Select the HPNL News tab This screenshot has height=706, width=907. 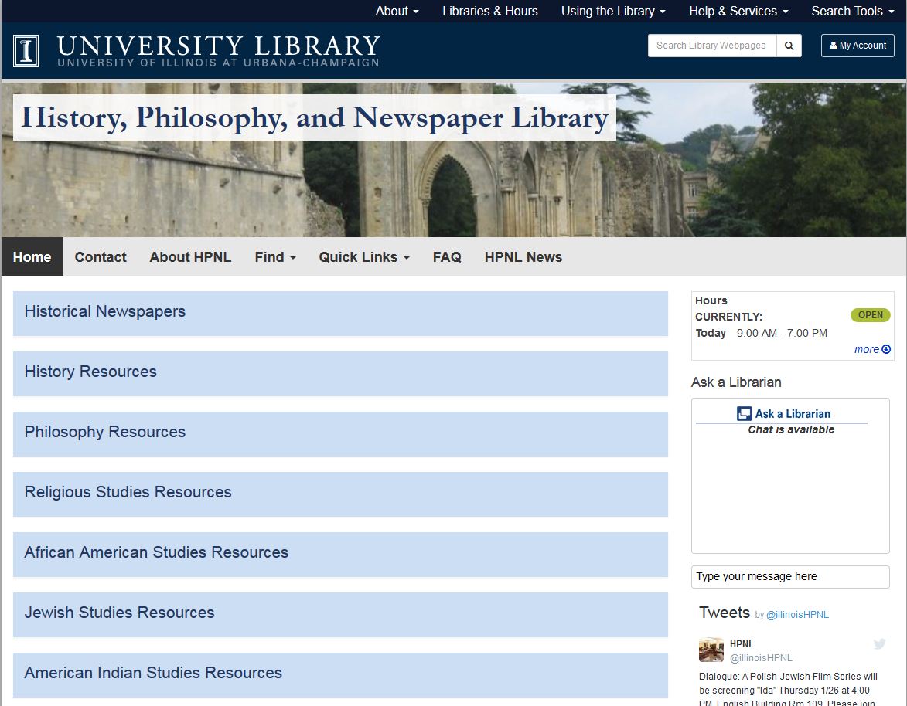click(523, 257)
